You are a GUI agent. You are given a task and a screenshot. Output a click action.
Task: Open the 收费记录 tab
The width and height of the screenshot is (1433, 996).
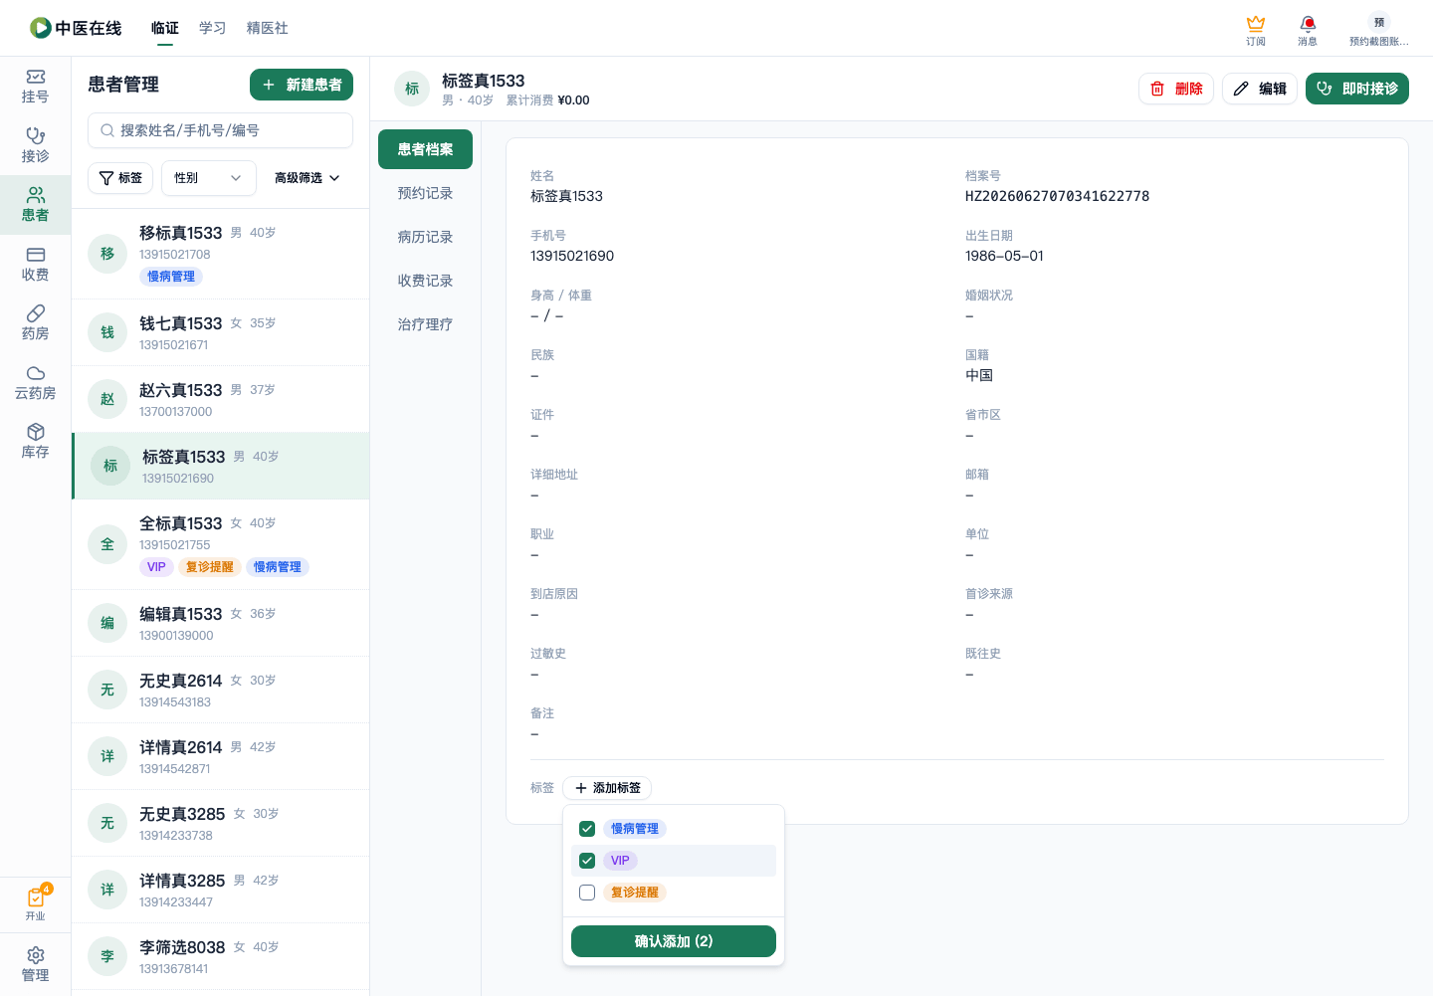point(425,281)
